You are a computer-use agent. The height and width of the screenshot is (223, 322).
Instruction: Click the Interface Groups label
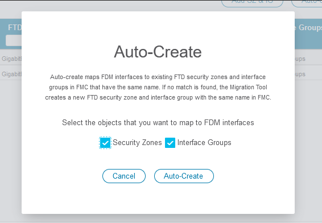(x=204, y=143)
